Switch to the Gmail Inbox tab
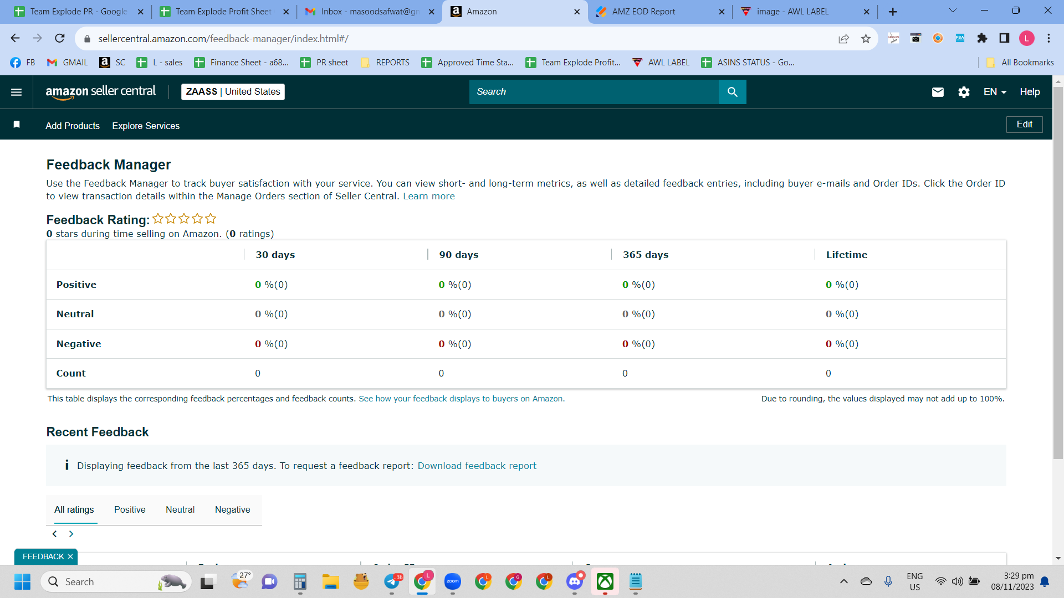The width and height of the screenshot is (1064, 598). (x=370, y=11)
